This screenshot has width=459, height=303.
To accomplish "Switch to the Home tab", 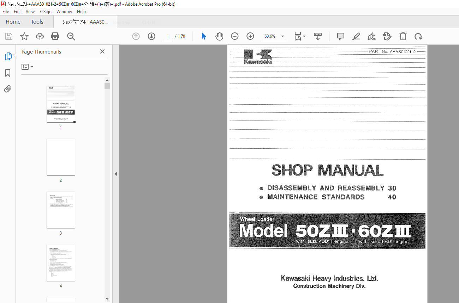I will 13,22.
